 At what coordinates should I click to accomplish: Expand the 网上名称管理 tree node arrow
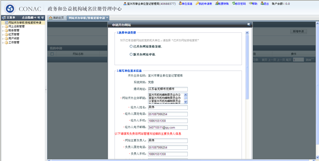point(3,26)
